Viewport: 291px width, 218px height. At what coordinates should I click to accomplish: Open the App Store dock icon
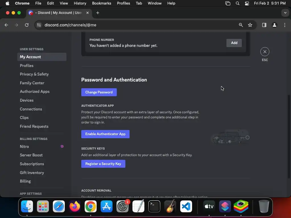pos(107,206)
